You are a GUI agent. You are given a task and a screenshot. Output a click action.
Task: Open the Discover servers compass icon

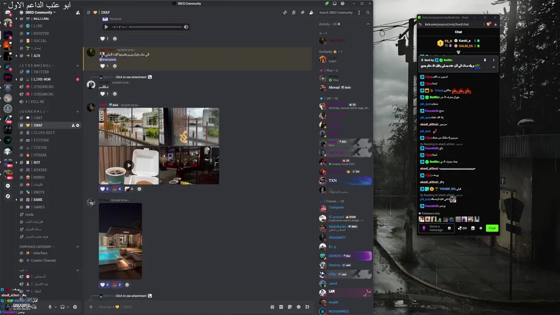pos(8,196)
